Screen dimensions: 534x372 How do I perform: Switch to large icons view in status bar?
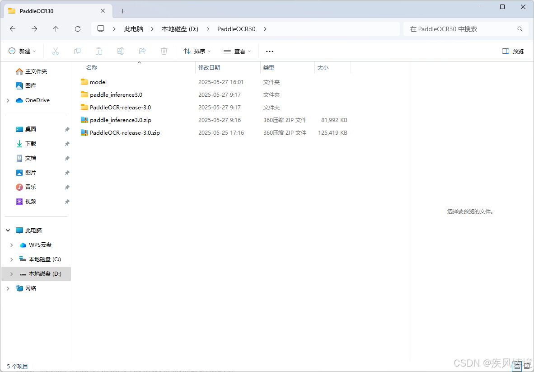[526, 366]
